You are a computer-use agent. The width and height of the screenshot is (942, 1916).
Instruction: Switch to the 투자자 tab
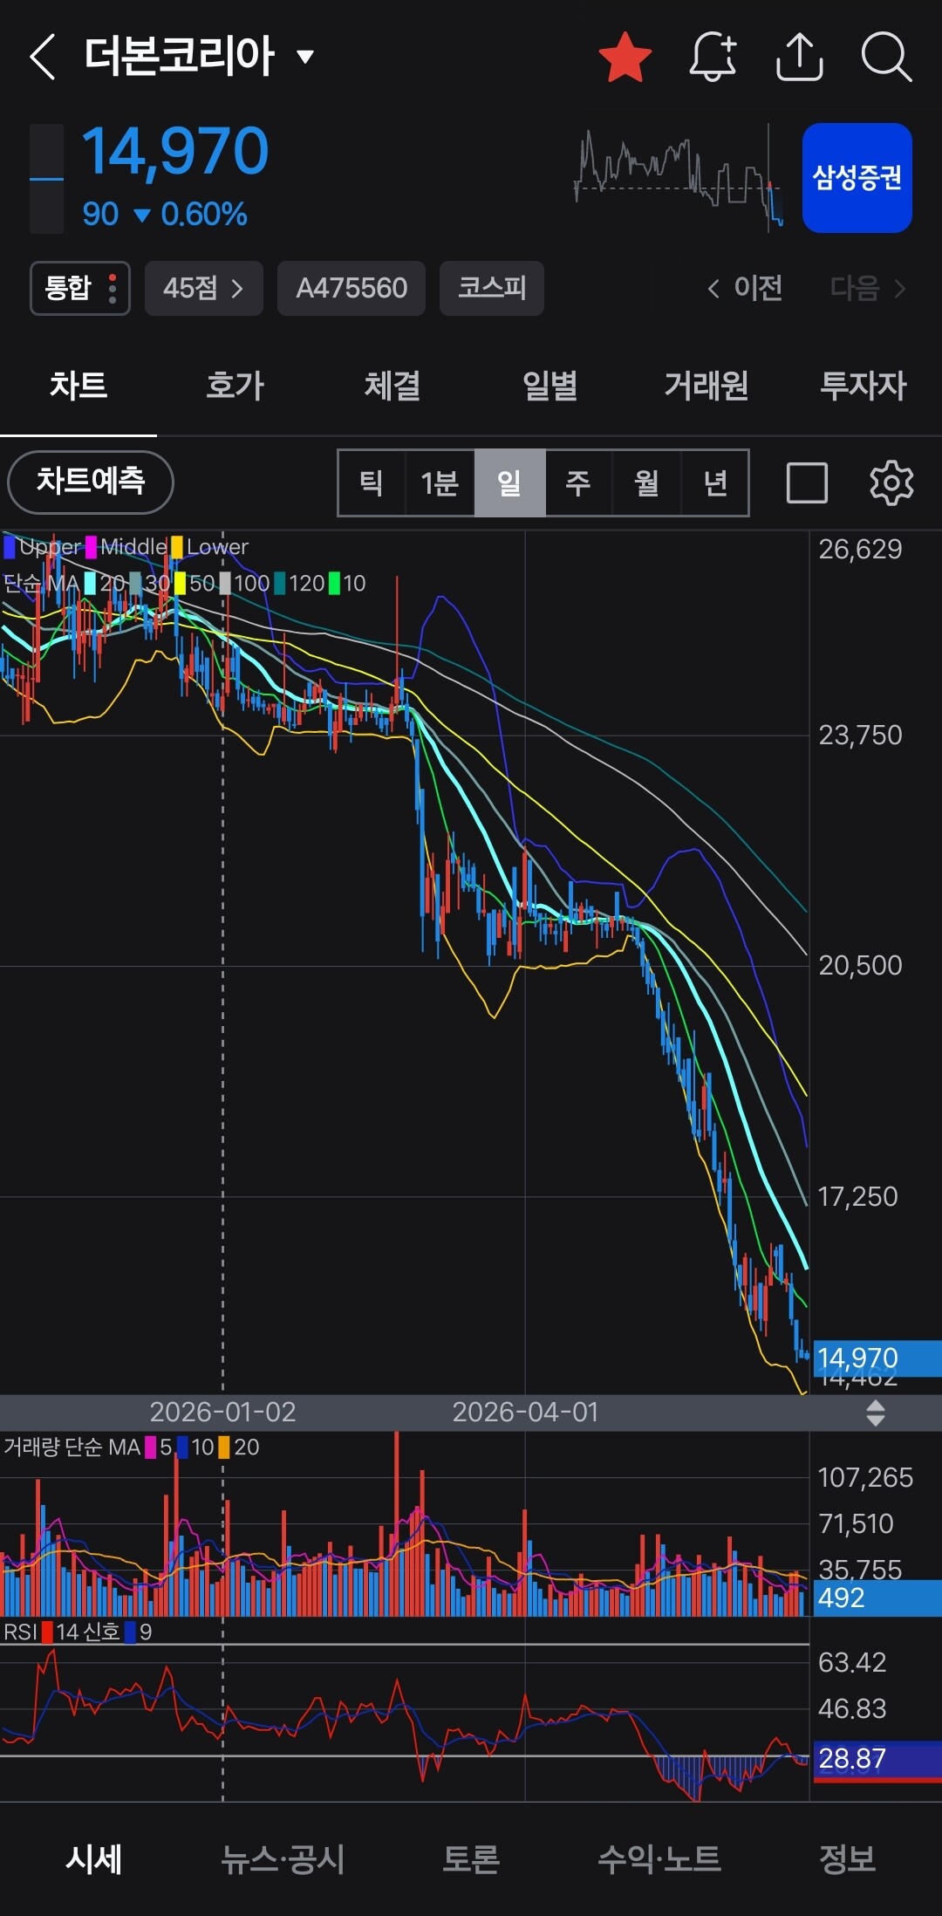(x=863, y=386)
